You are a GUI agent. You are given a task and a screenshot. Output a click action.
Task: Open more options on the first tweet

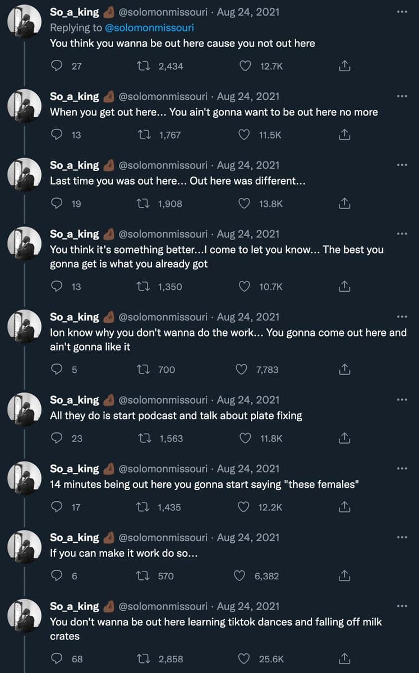click(402, 12)
